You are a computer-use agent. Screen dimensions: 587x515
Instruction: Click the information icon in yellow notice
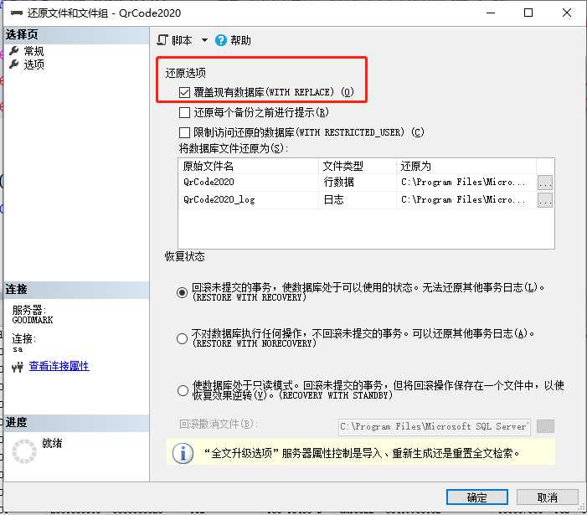pyautogui.click(x=183, y=453)
